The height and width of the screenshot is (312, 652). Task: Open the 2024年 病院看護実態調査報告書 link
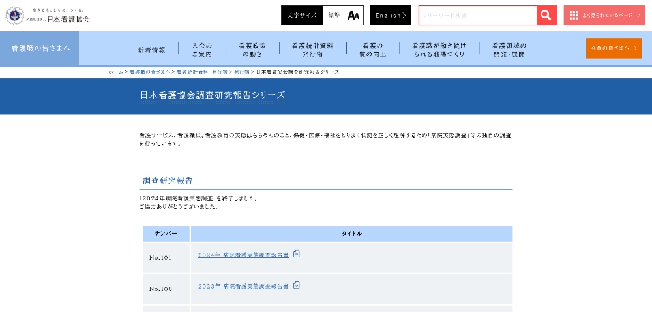click(x=243, y=255)
